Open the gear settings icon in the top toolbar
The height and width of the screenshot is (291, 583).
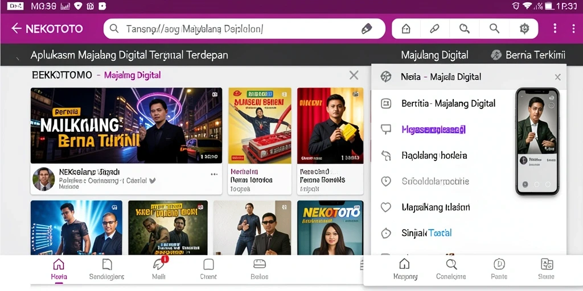(524, 28)
